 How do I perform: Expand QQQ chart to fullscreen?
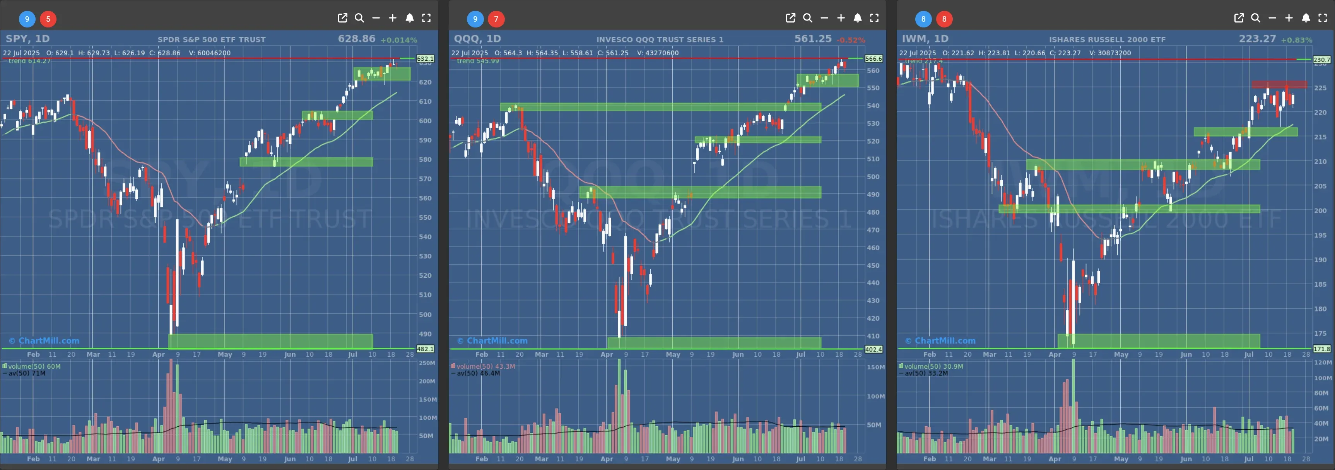click(x=874, y=18)
